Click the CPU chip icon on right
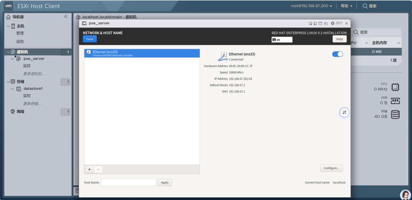Screen dimensions: 412x200 (x=395, y=87)
